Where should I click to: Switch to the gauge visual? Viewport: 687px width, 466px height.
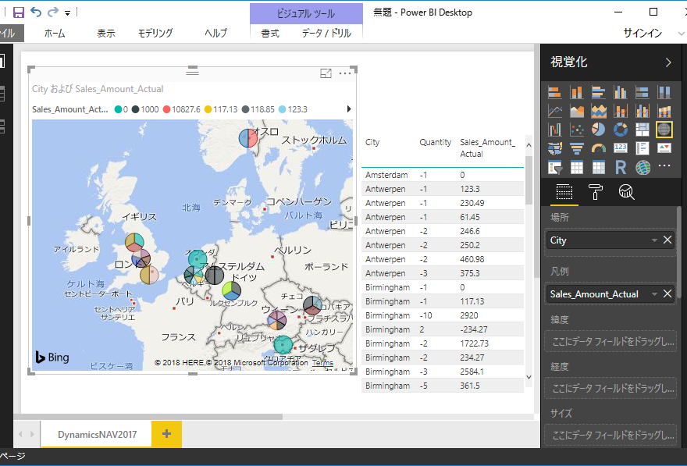tap(599, 148)
